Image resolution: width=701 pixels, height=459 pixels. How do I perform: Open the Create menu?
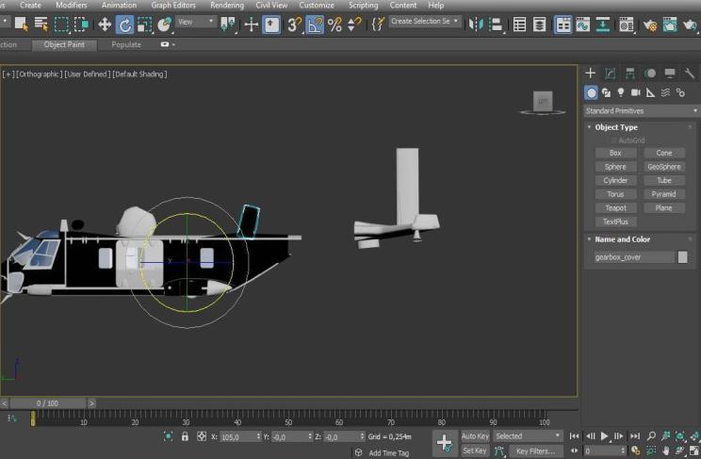(x=30, y=6)
